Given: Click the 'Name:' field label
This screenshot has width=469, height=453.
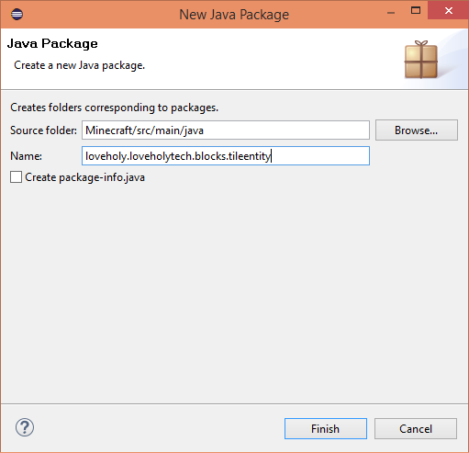Looking at the screenshot, I should click(26, 156).
